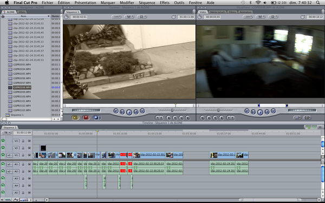Toggle Auto Select on A4 track
This screenshot has height=203, width=325.
pos(29,186)
